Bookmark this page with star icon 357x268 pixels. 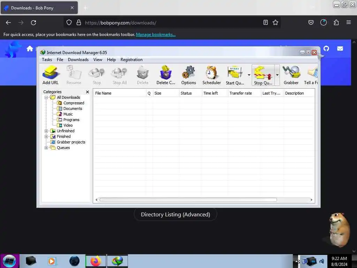pos(275,23)
